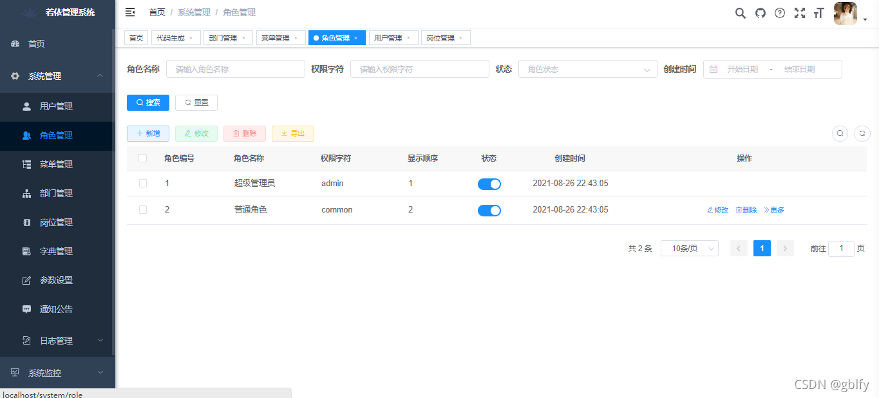Switch to the 用户管理 tab
The width and height of the screenshot is (879, 398).
(390, 37)
